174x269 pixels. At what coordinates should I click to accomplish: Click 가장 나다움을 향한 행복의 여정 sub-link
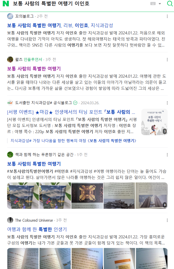pyautogui.click(x=73, y=141)
